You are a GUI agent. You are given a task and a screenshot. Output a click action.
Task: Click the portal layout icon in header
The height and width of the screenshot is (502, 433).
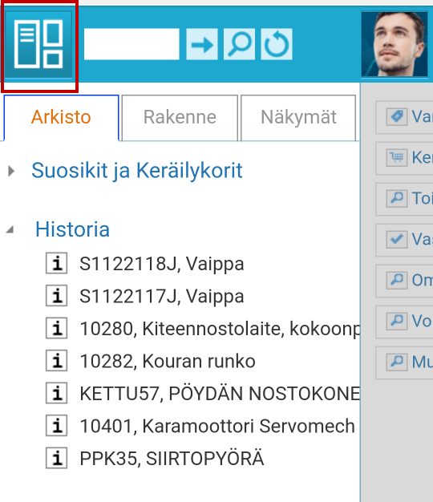coord(38,44)
